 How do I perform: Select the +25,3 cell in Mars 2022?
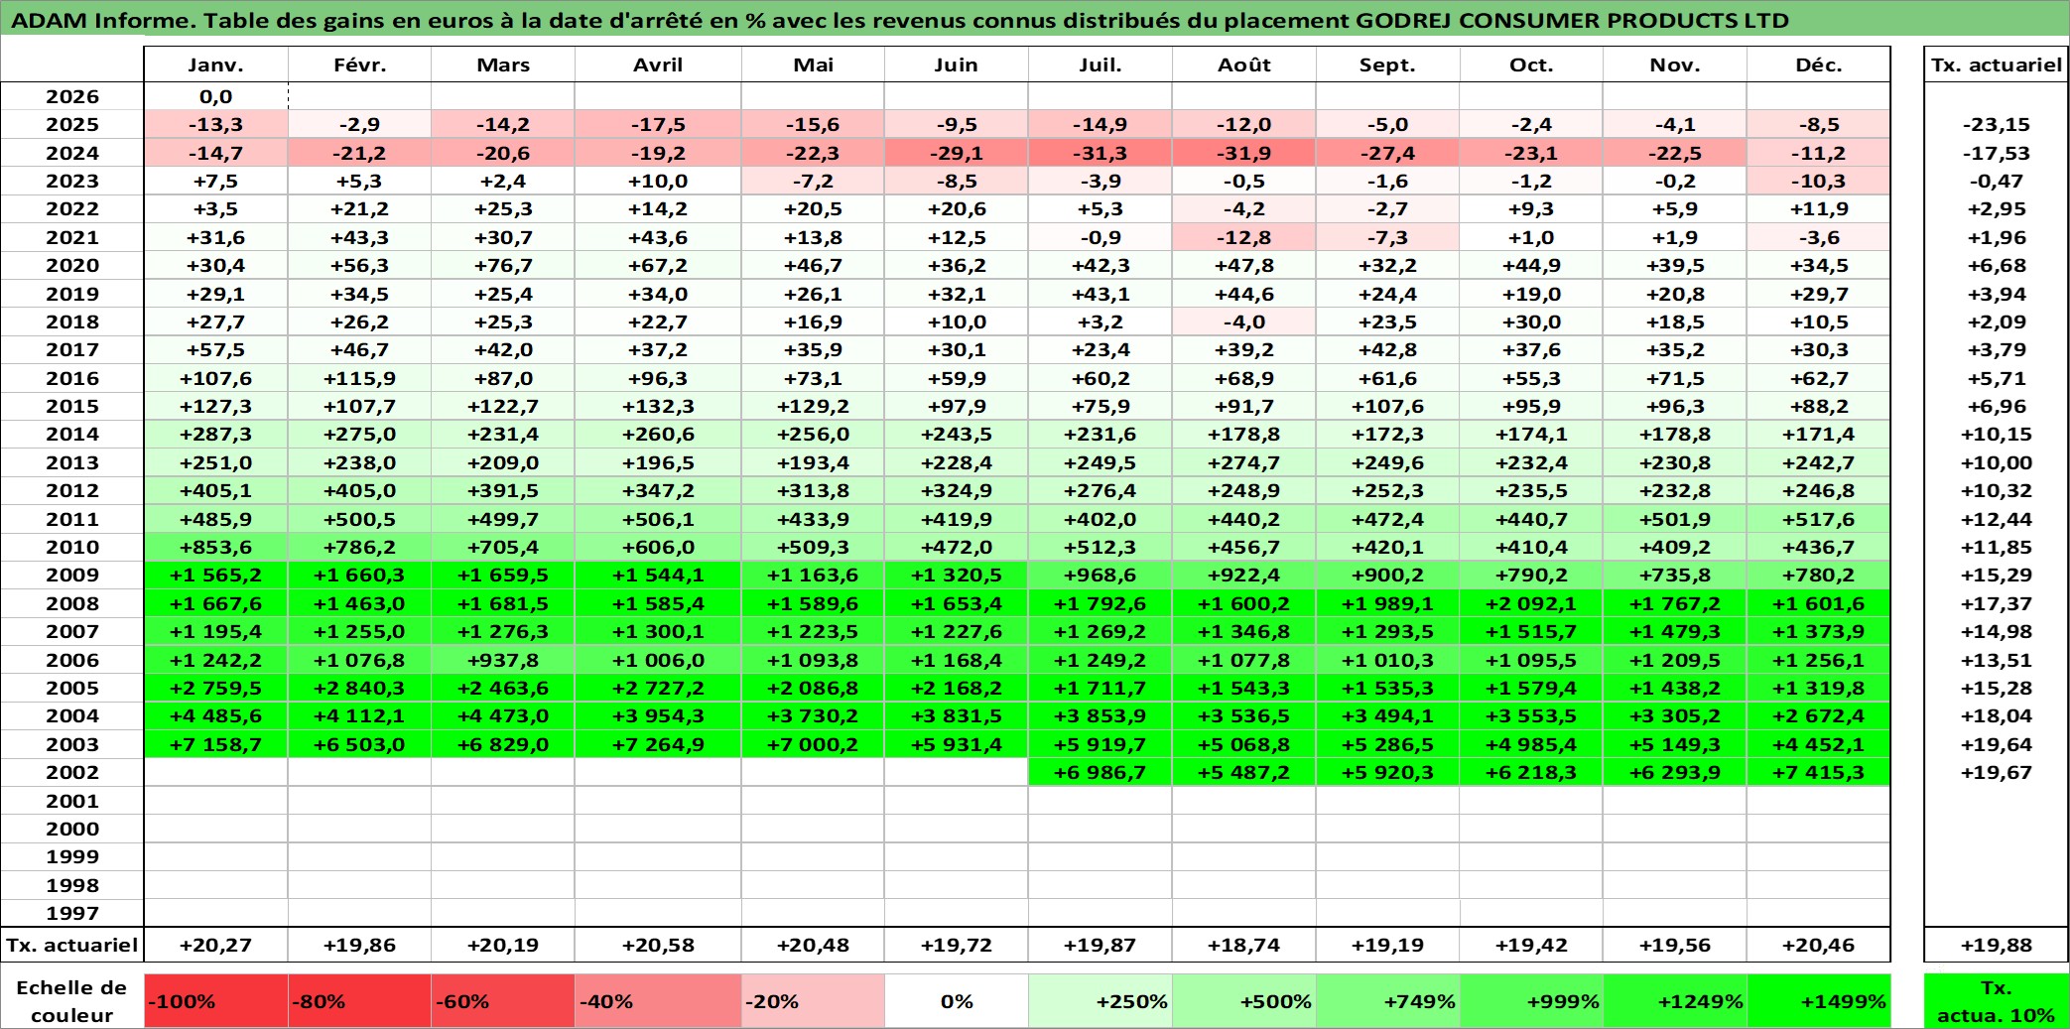503,208
